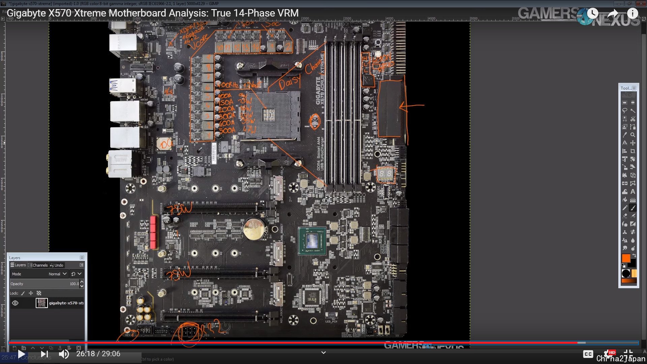The width and height of the screenshot is (647, 364).
Task: Select the Smudge tool
Action: coord(624,248)
